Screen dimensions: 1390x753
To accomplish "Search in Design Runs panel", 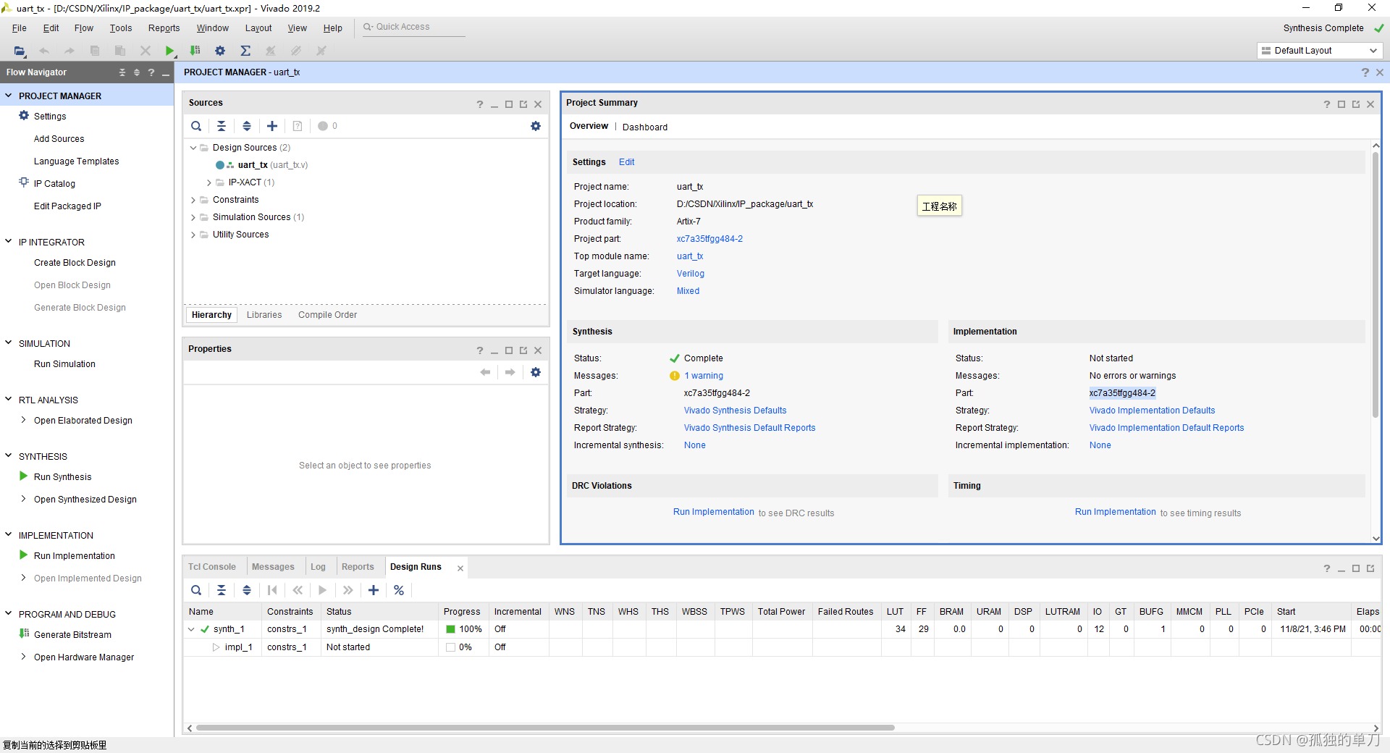I will point(196,590).
